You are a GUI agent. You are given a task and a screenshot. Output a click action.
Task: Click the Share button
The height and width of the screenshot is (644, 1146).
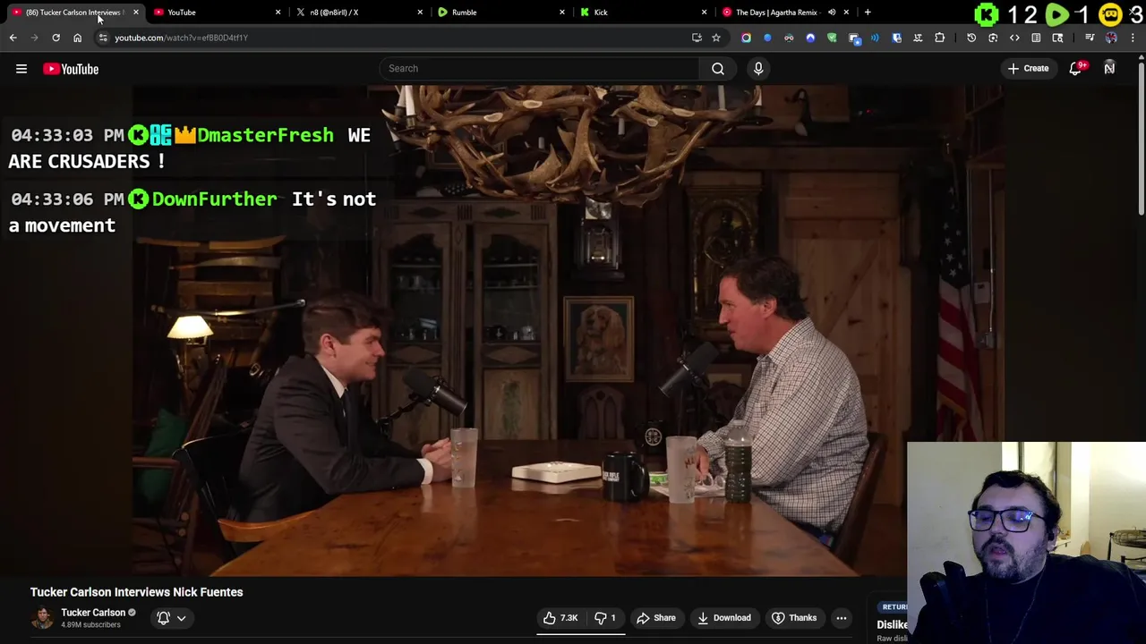656,618
